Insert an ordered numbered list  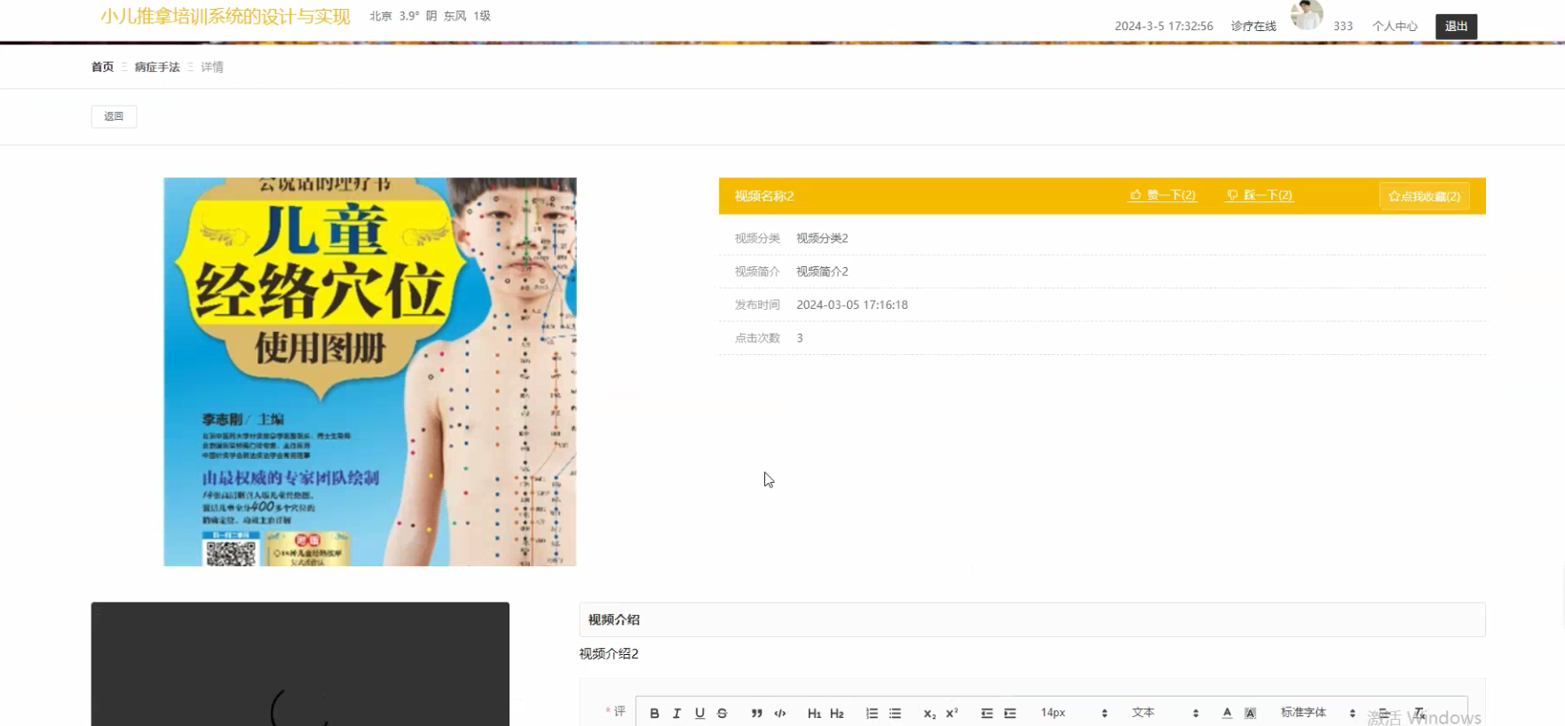point(872,713)
